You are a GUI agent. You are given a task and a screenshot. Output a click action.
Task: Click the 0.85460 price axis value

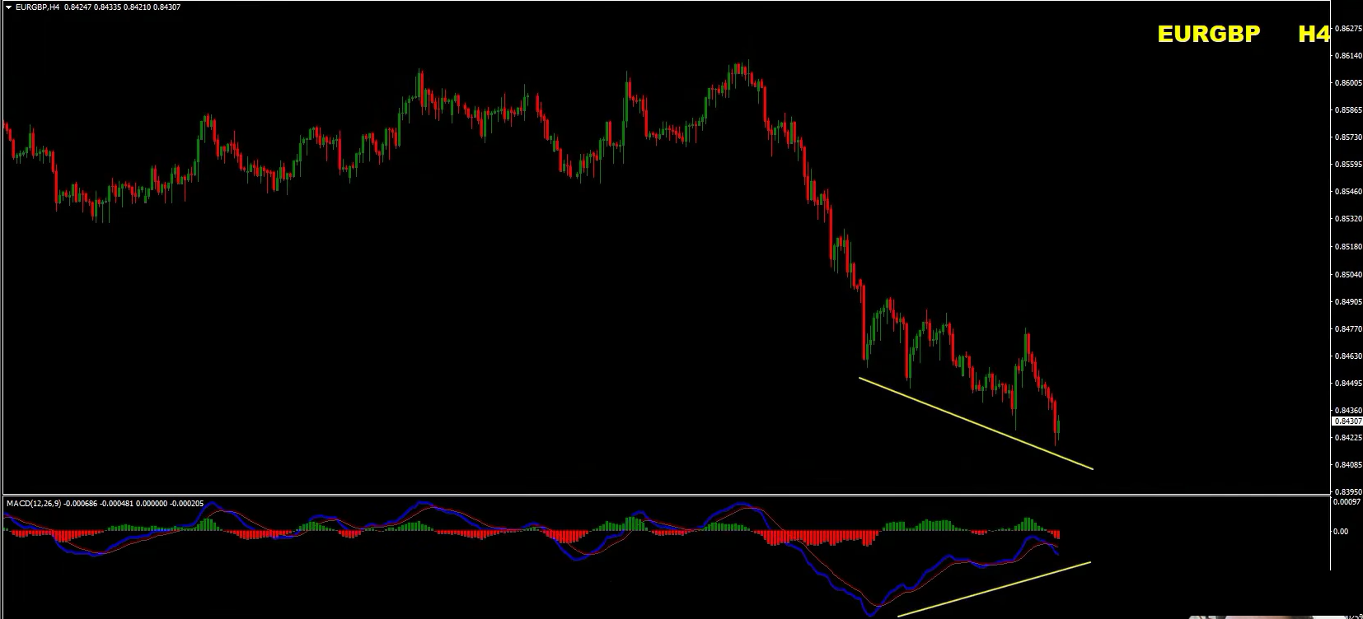pyautogui.click(x=1347, y=192)
